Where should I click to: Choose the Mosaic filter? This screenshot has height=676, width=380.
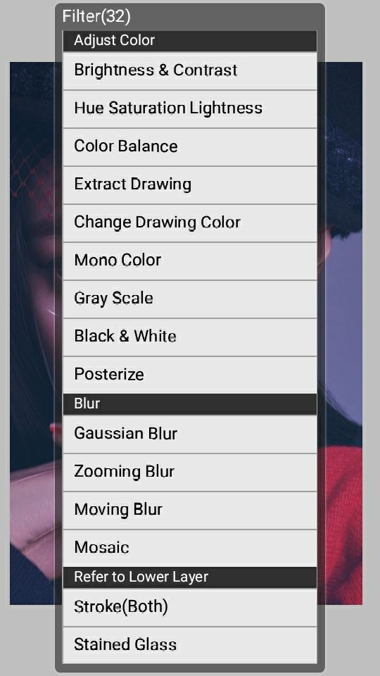click(x=190, y=548)
